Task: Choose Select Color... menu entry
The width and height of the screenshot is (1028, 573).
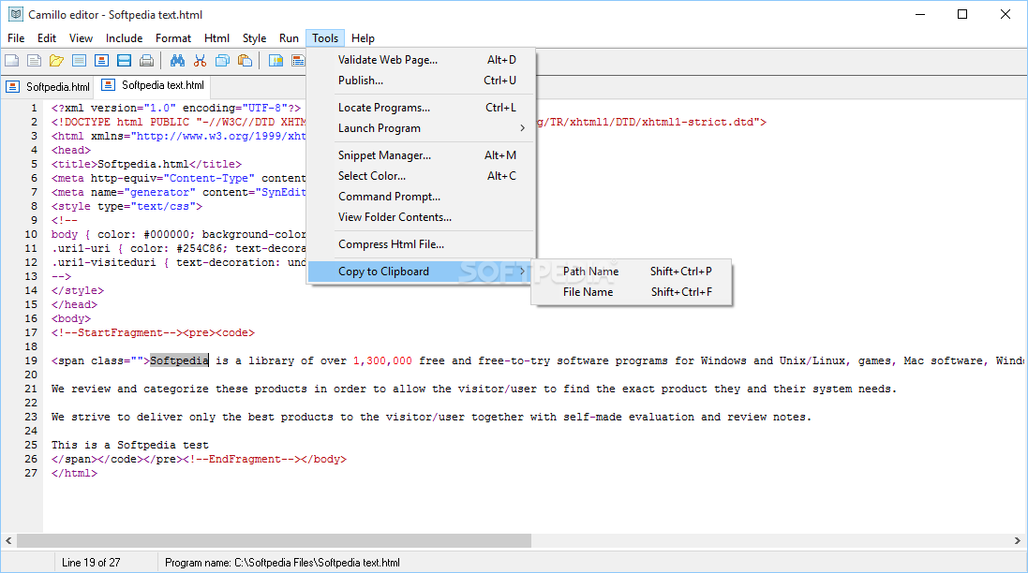Action: (422, 175)
